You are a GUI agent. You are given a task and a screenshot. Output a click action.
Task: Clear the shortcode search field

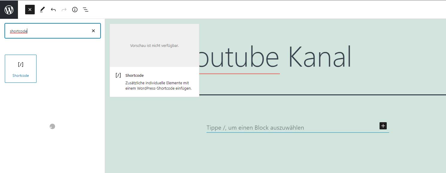click(x=93, y=31)
